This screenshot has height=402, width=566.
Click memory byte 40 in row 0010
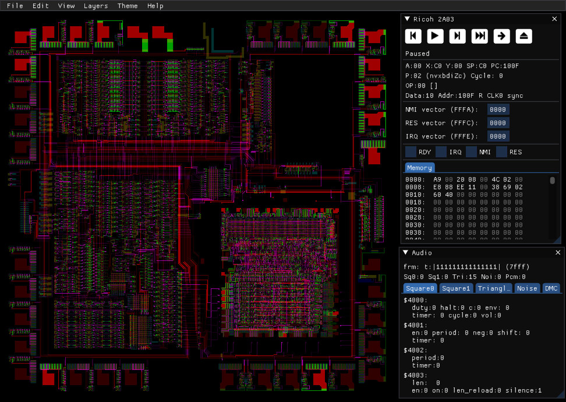[x=449, y=195]
